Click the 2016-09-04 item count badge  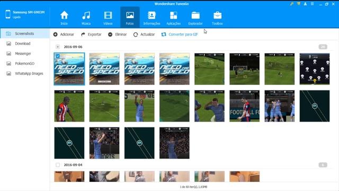click(x=323, y=165)
